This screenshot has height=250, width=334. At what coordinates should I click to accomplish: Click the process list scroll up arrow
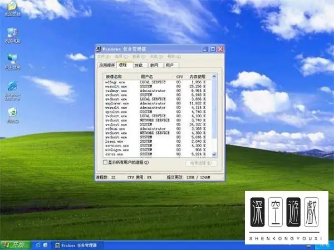tap(214, 76)
